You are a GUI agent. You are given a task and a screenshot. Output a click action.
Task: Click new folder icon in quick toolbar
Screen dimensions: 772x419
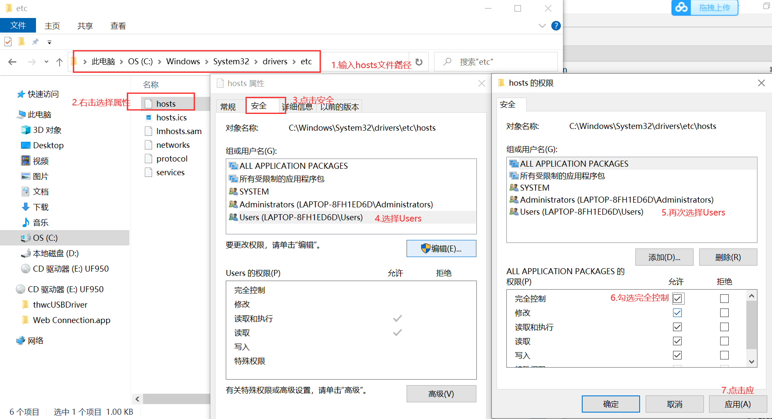(x=21, y=42)
